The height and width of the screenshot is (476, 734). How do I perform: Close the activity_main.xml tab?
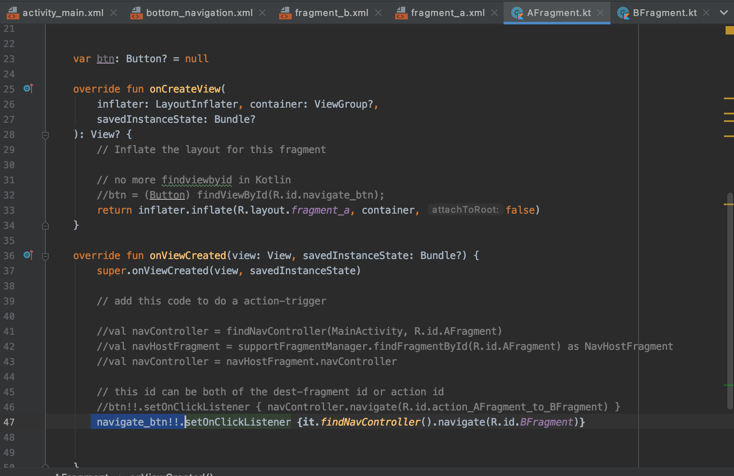(x=114, y=13)
